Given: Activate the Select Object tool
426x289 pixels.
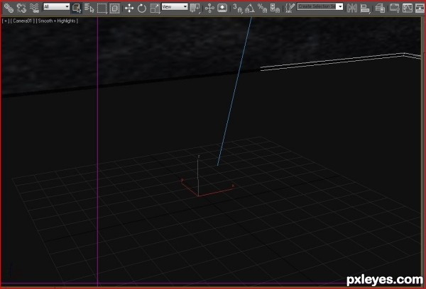Looking at the screenshot, I should tap(77, 8).
